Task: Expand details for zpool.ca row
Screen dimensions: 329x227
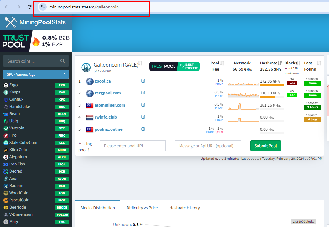Action: coord(143,81)
